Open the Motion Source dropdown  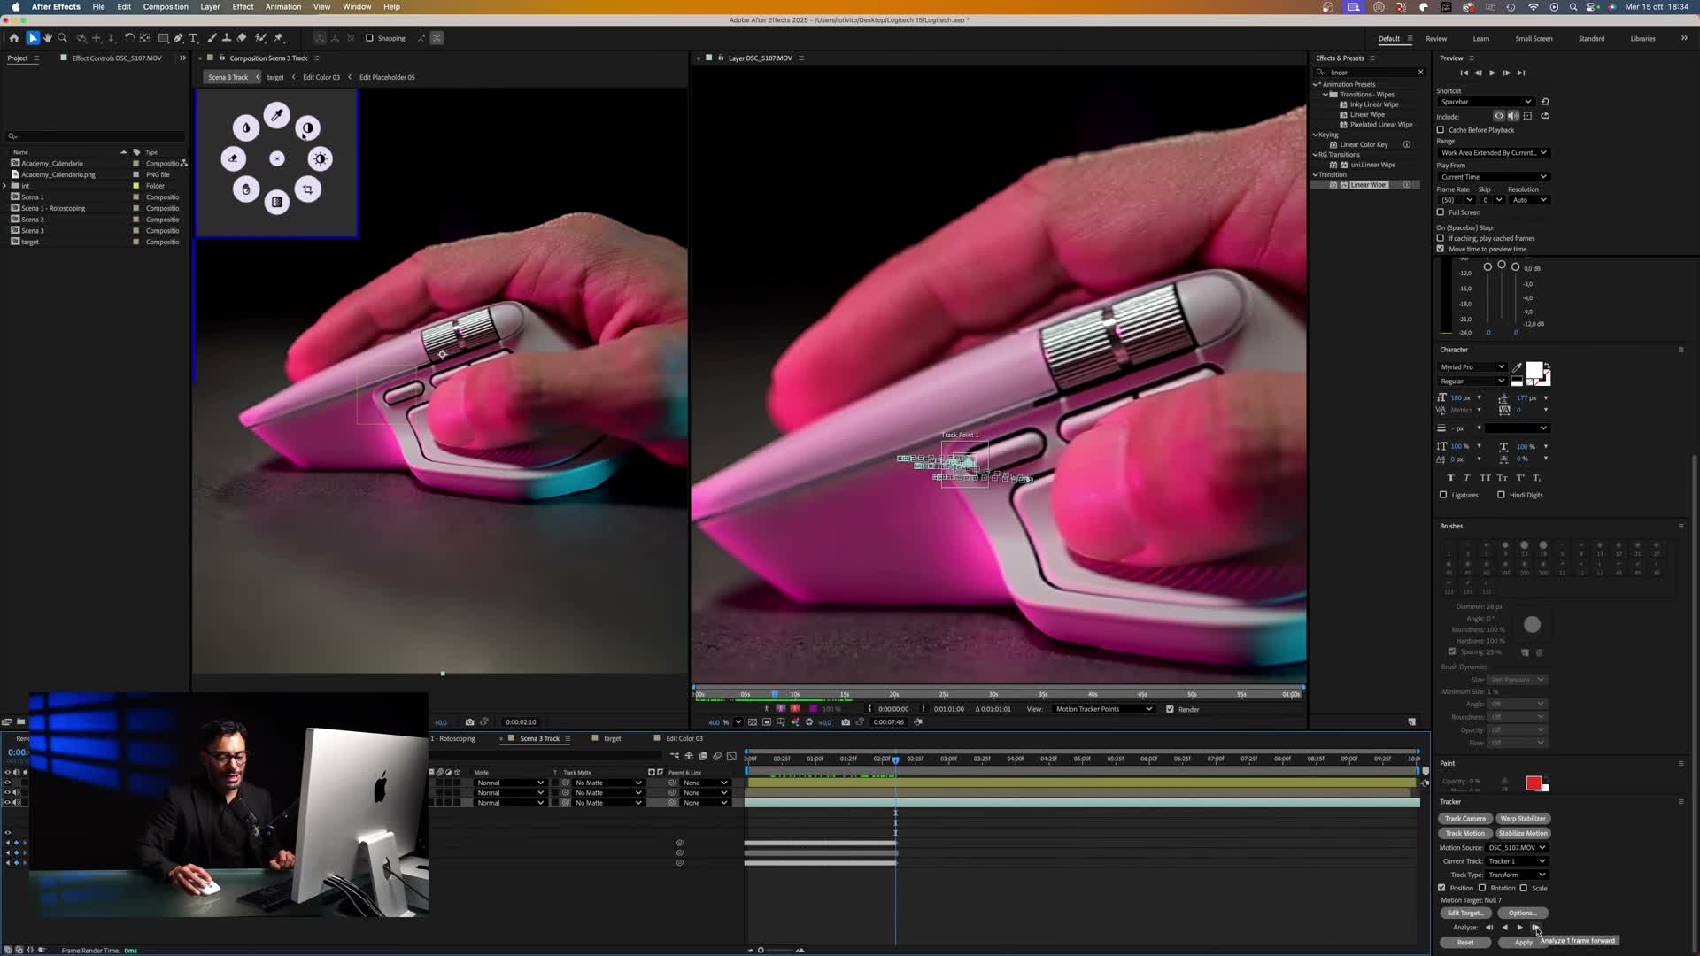(x=1517, y=848)
